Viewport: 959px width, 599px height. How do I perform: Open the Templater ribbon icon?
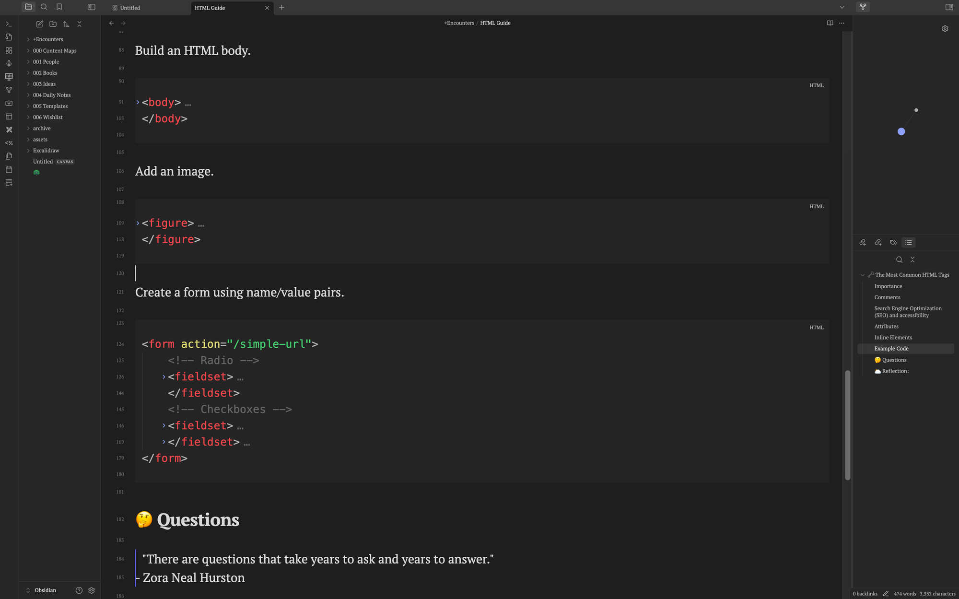coord(9,143)
